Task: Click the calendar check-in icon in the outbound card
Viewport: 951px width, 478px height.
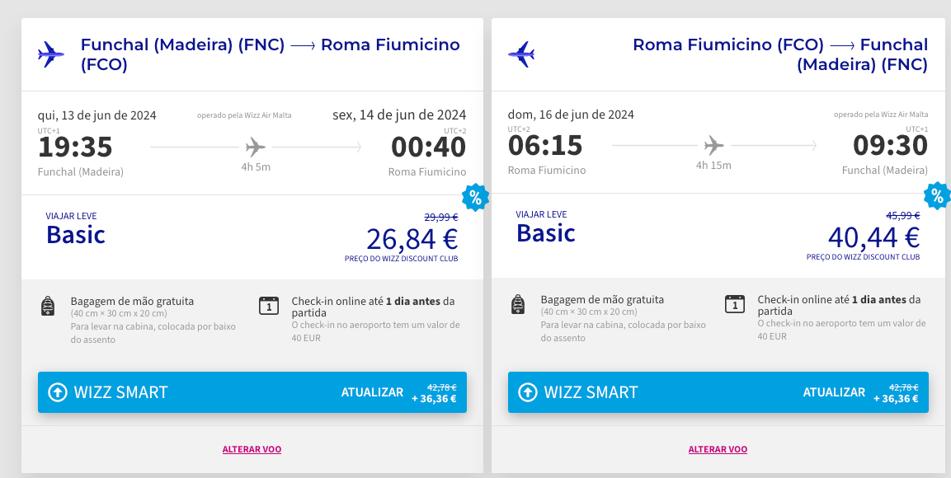Action: [x=269, y=305]
